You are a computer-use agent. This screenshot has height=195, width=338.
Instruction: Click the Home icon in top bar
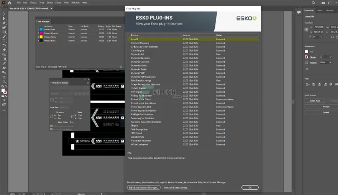pyautogui.click(x=9, y=3)
